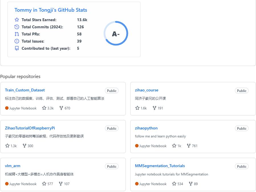Open the vlm_arm repository link

tap(13, 166)
